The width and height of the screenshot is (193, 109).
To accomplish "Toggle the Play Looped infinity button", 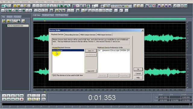I will coord(22,96).
